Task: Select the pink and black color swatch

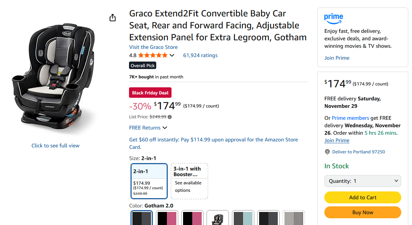Action: coord(167,218)
